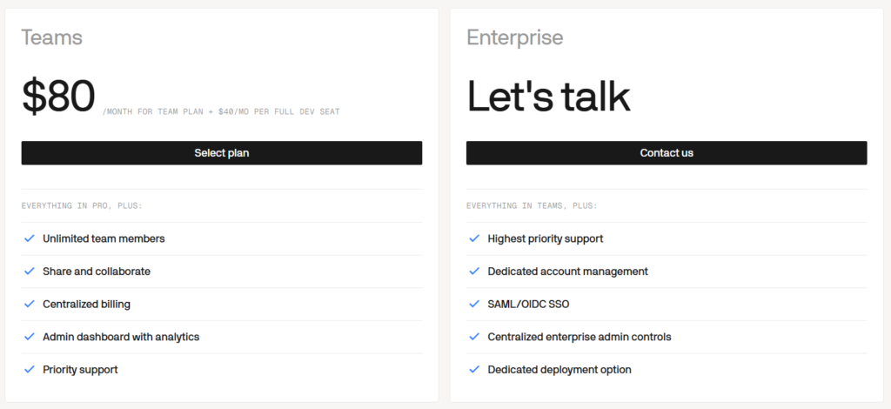The width and height of the screenshot is (891, 409).
Task: Click the Enterprise plan heading
Action: coord(515,37)
